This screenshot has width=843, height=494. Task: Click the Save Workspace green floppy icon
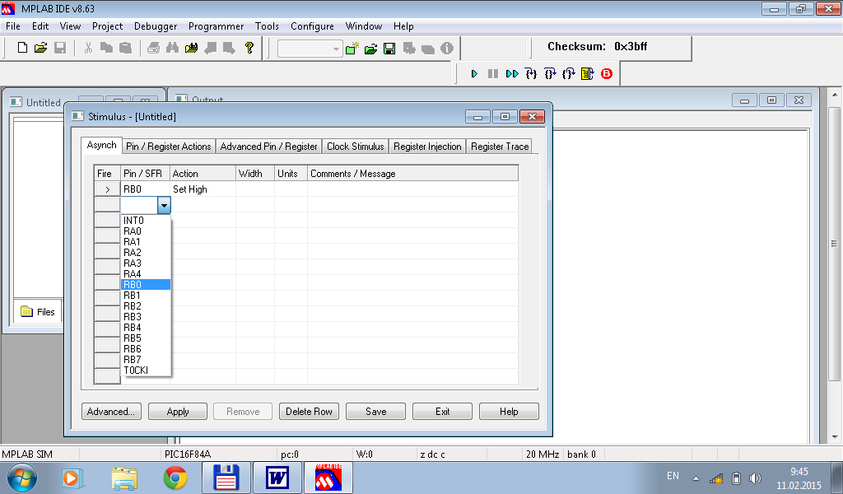tap(389, 49)
